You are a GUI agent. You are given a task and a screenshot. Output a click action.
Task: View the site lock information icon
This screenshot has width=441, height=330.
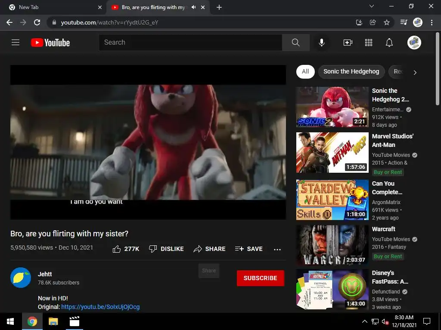pos(54,22)
